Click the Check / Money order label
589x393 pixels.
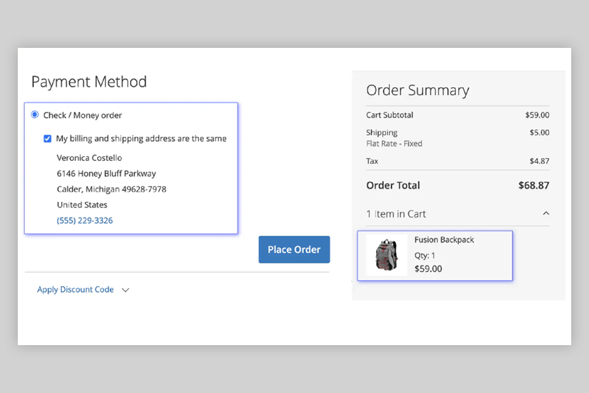click(83, 115)
